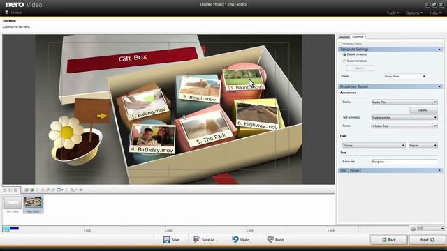Click the Undo arrow icon
This screenshot has width=447, height=251.
tap(235, 240)
